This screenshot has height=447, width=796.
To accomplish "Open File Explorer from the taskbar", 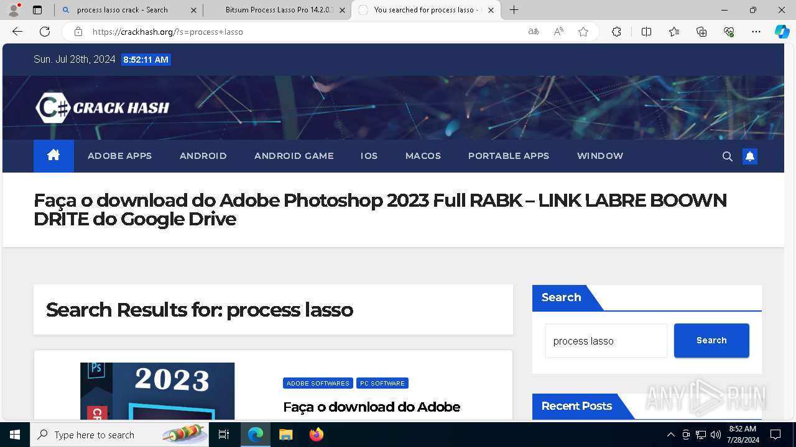I will click(285, 435).
